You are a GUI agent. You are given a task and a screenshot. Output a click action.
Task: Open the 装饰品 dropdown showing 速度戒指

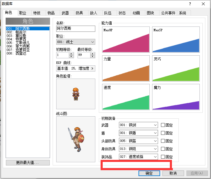tap(138, 157)
